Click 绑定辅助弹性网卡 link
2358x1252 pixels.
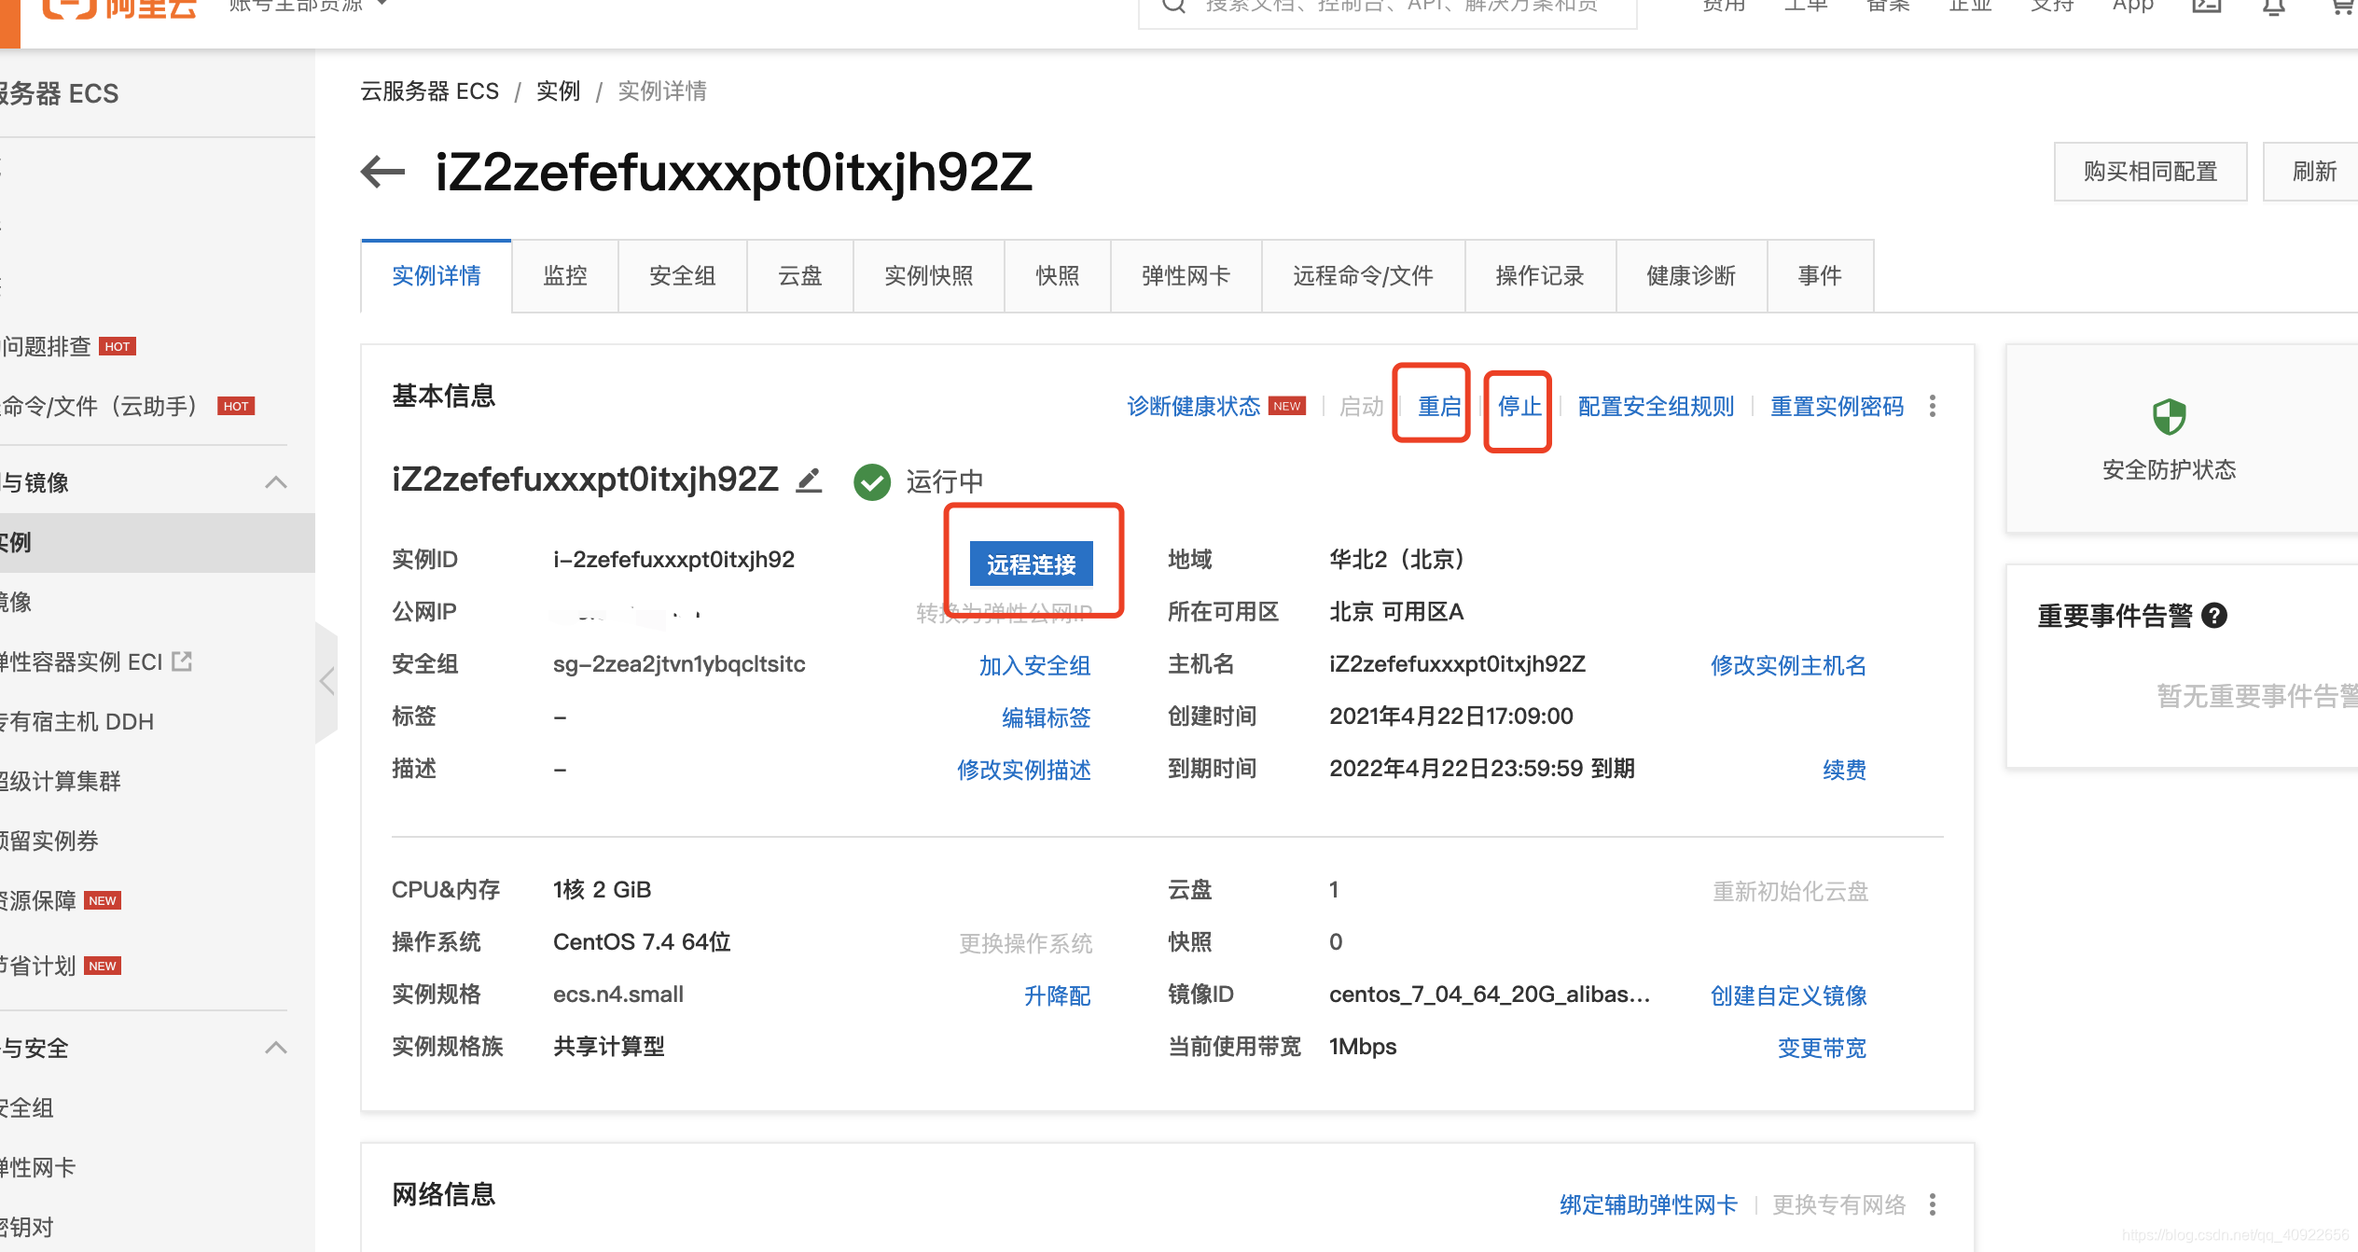1649,1204
